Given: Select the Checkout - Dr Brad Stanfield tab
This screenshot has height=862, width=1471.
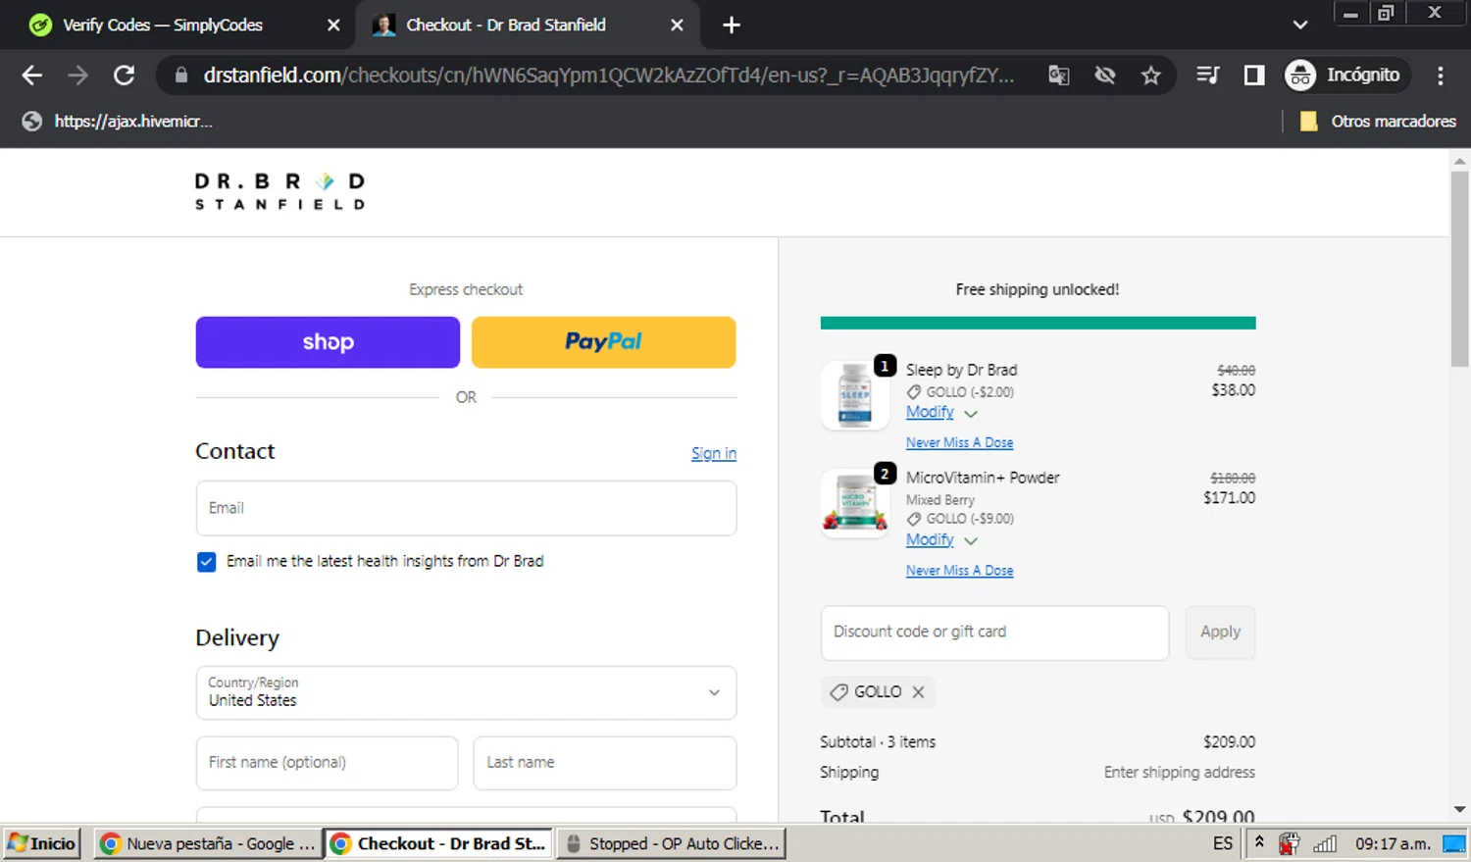Looking at the screenshot, I should pos(505,25).
